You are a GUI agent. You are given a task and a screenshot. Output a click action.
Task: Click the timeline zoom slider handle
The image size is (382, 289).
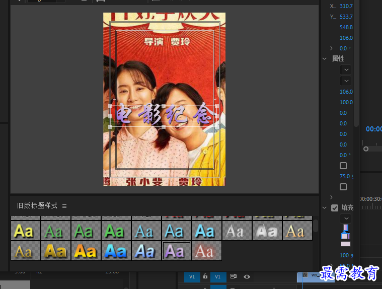(x=366, y=149)
